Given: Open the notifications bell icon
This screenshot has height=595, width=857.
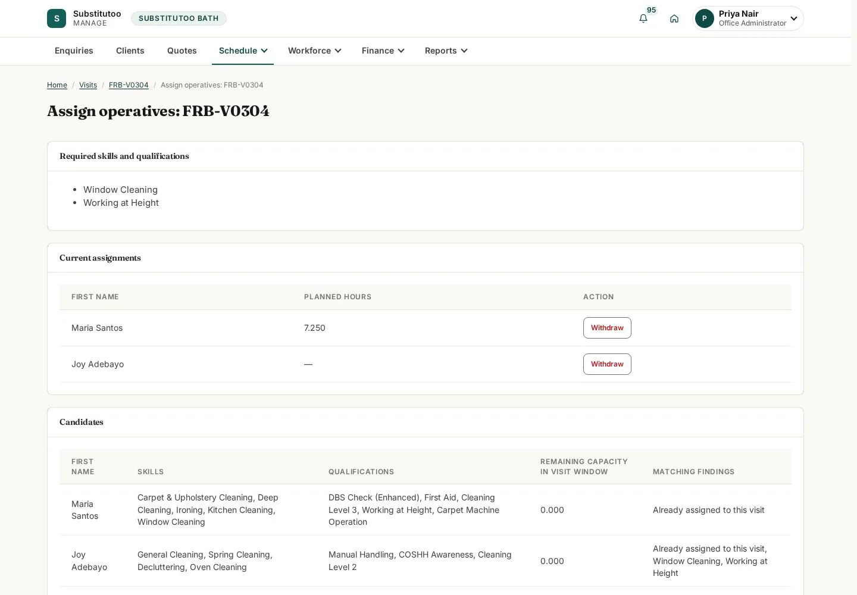Looking at the screenshot, I should (643, 18).
